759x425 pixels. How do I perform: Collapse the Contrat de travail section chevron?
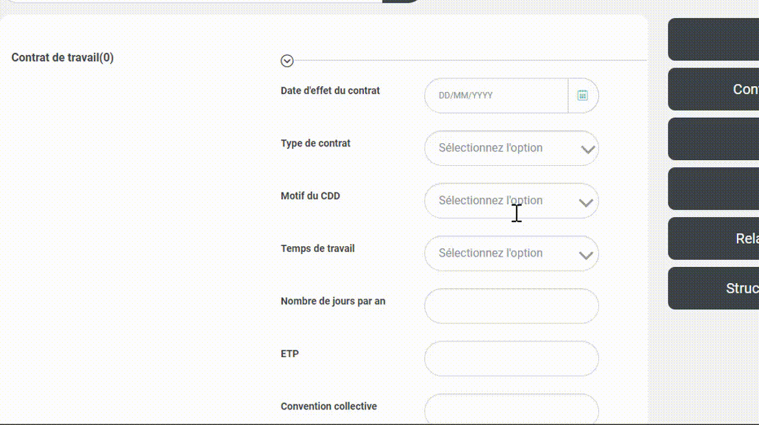click(x=287, y=60)
